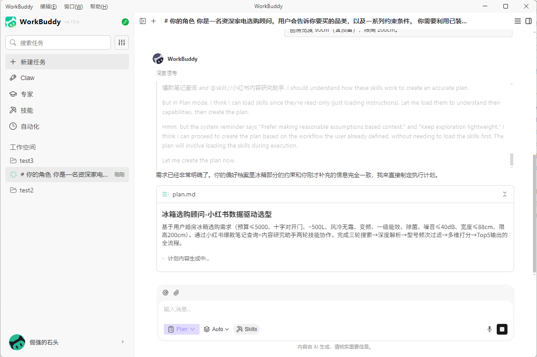Click the WorkBuddy logo icon
This screenshot has width=537, height=357.
(x=11, y=21)
